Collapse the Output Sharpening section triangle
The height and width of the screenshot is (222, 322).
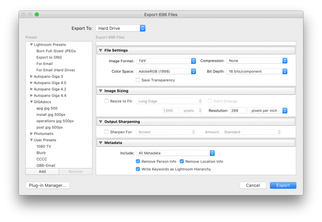tap(100, 122)
